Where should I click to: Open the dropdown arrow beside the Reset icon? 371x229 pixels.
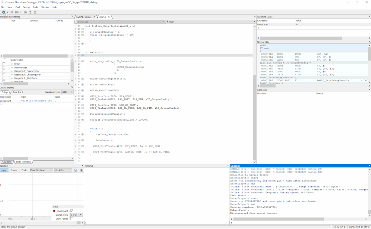point(21,12)
